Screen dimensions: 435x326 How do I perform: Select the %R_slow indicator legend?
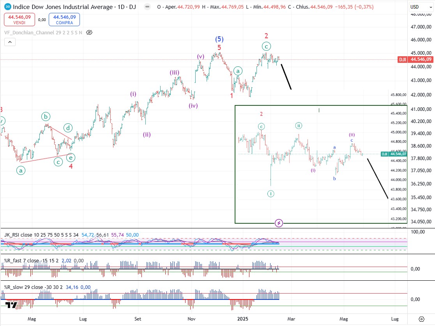click(33, 287)
